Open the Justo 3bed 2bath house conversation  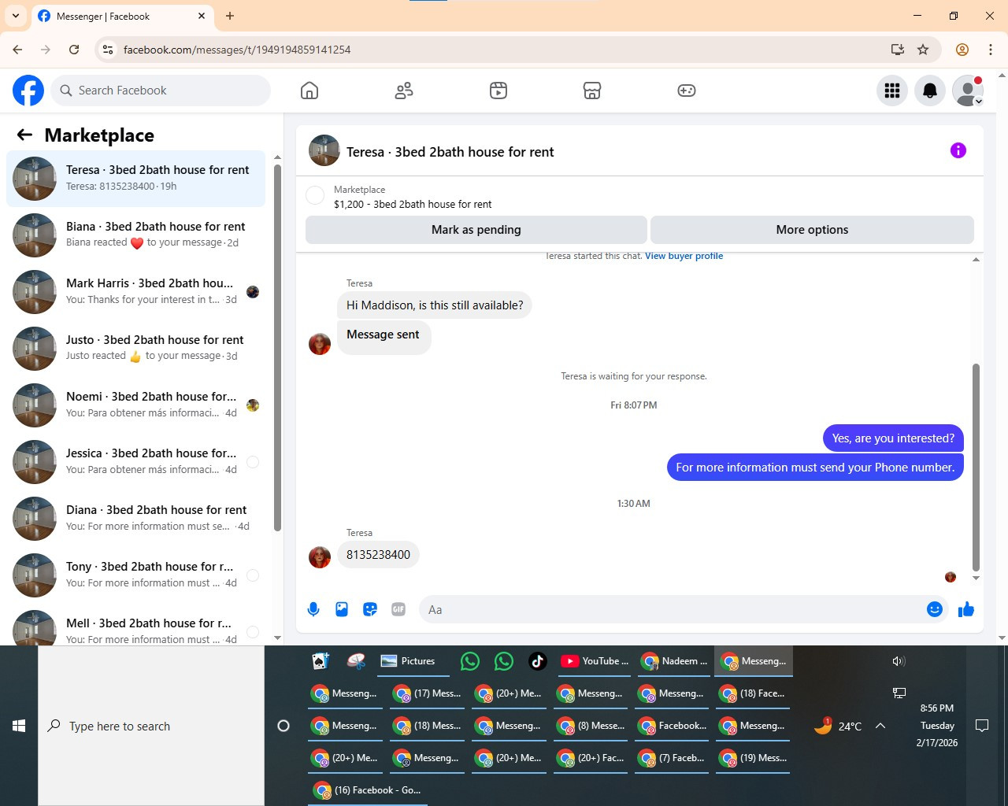click(x=136, y=349)
